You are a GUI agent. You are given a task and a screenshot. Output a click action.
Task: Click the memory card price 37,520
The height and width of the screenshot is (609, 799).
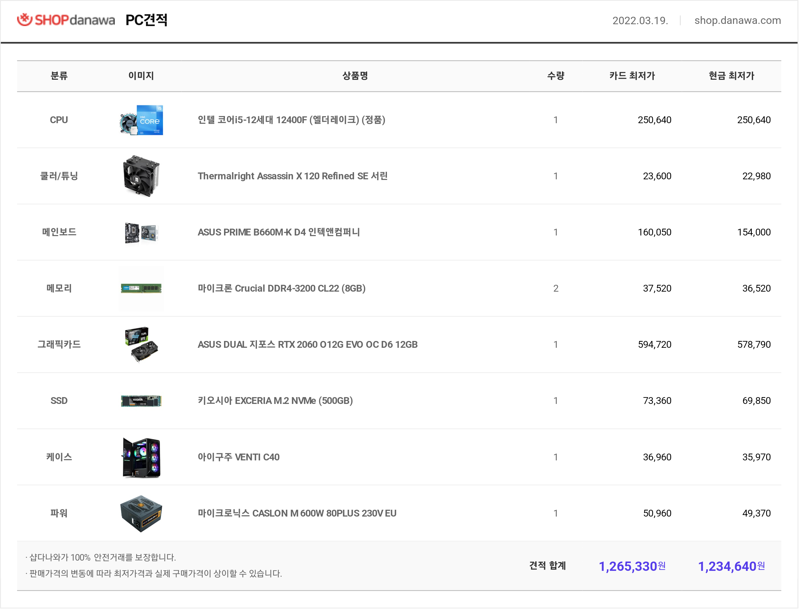tap(657, 289)
